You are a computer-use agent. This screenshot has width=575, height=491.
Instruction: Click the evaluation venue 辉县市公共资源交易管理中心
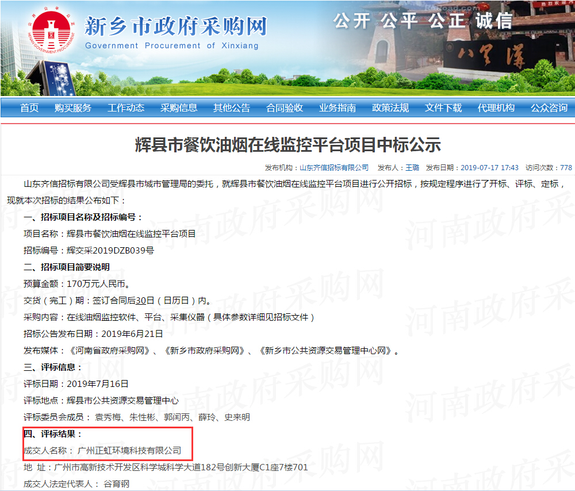coord(122,400)
